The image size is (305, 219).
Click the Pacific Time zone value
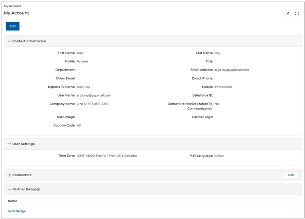point(106,156)
